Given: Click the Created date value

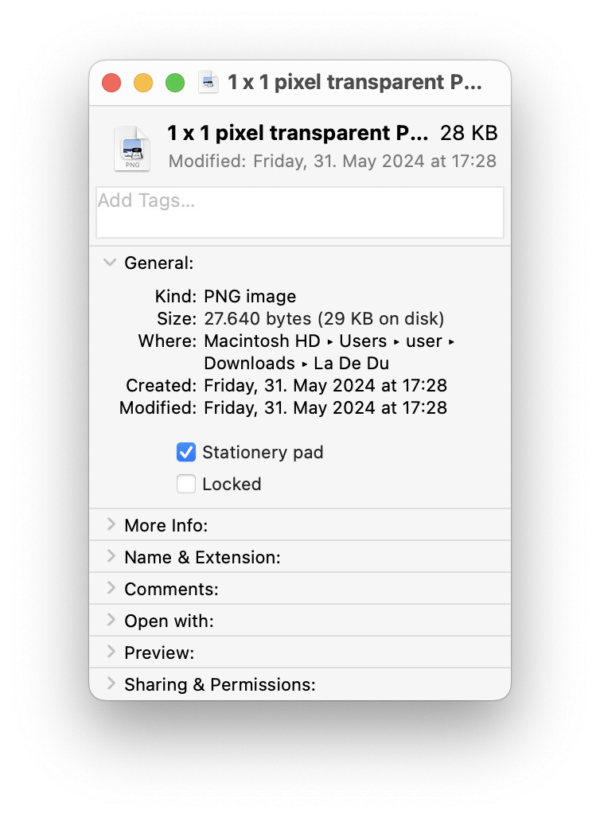Looking at the screenshot, I should coord(325,385).
